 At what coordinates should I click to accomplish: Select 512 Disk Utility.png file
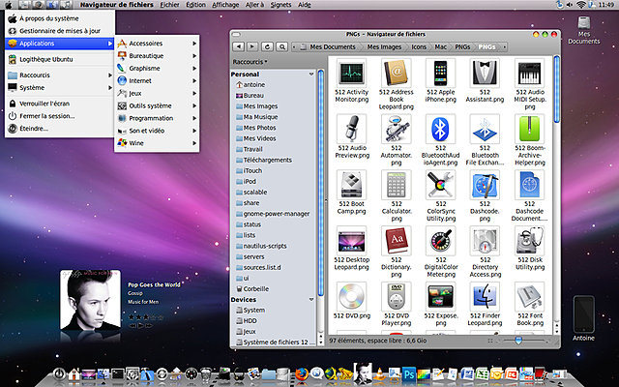(529, 241)
